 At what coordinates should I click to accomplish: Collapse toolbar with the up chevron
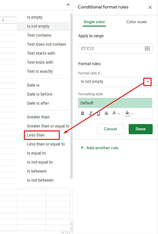click(x=68, y=5)
